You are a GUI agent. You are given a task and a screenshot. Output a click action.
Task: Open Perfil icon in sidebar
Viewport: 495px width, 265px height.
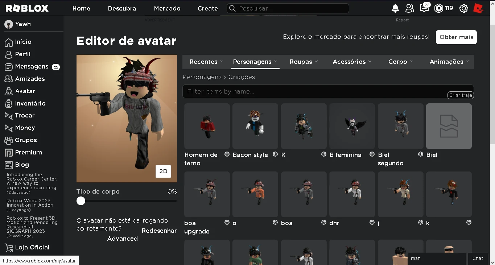pos(9,54)
